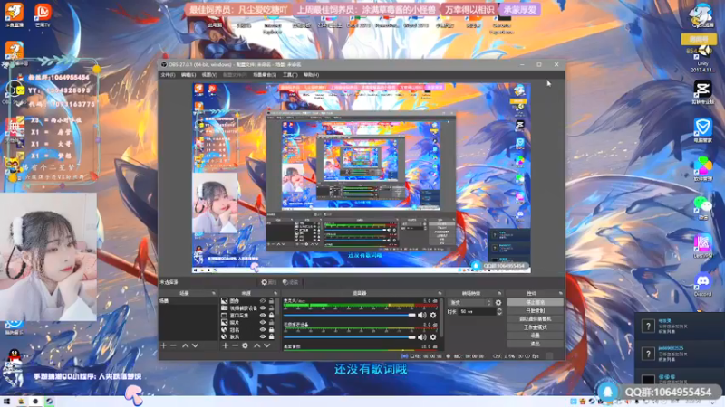Click the Stop Streaming button in Controls
Image resolution: width=725 pixels, height=407 pixels.
coord(535,302)
